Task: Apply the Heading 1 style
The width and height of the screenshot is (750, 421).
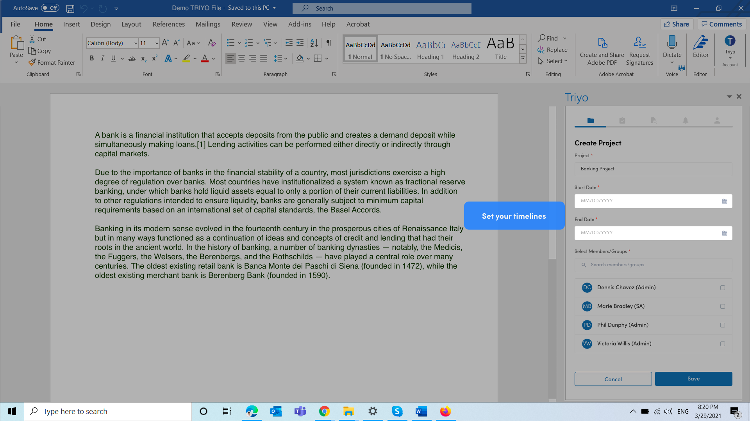Action: [430, 50]
